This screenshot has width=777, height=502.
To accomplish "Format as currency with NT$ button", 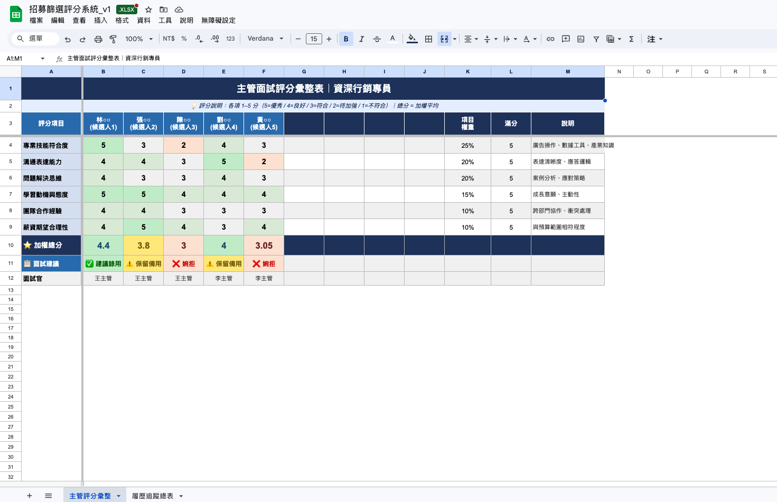I will pyautogui.click(x=168, y=39).
